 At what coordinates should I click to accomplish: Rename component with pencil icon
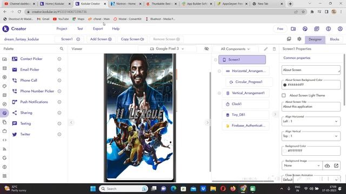coord(265,49)
